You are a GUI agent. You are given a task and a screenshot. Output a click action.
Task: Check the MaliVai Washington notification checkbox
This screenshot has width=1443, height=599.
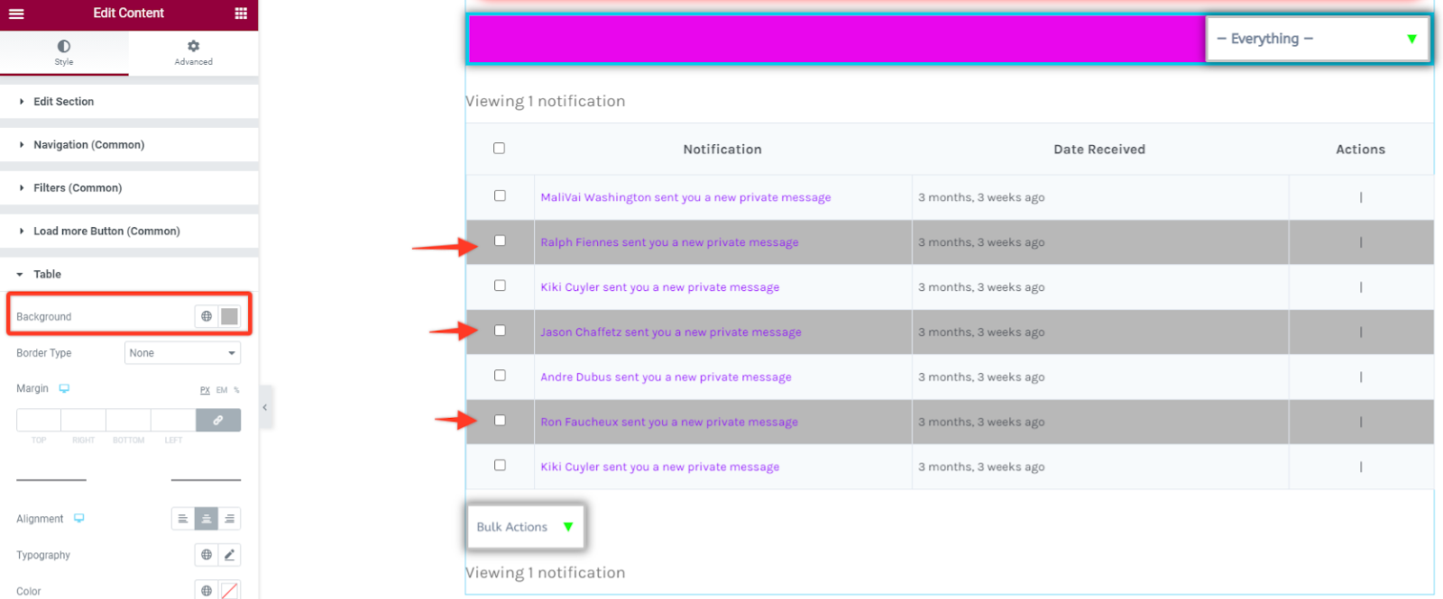click(500, 195)
